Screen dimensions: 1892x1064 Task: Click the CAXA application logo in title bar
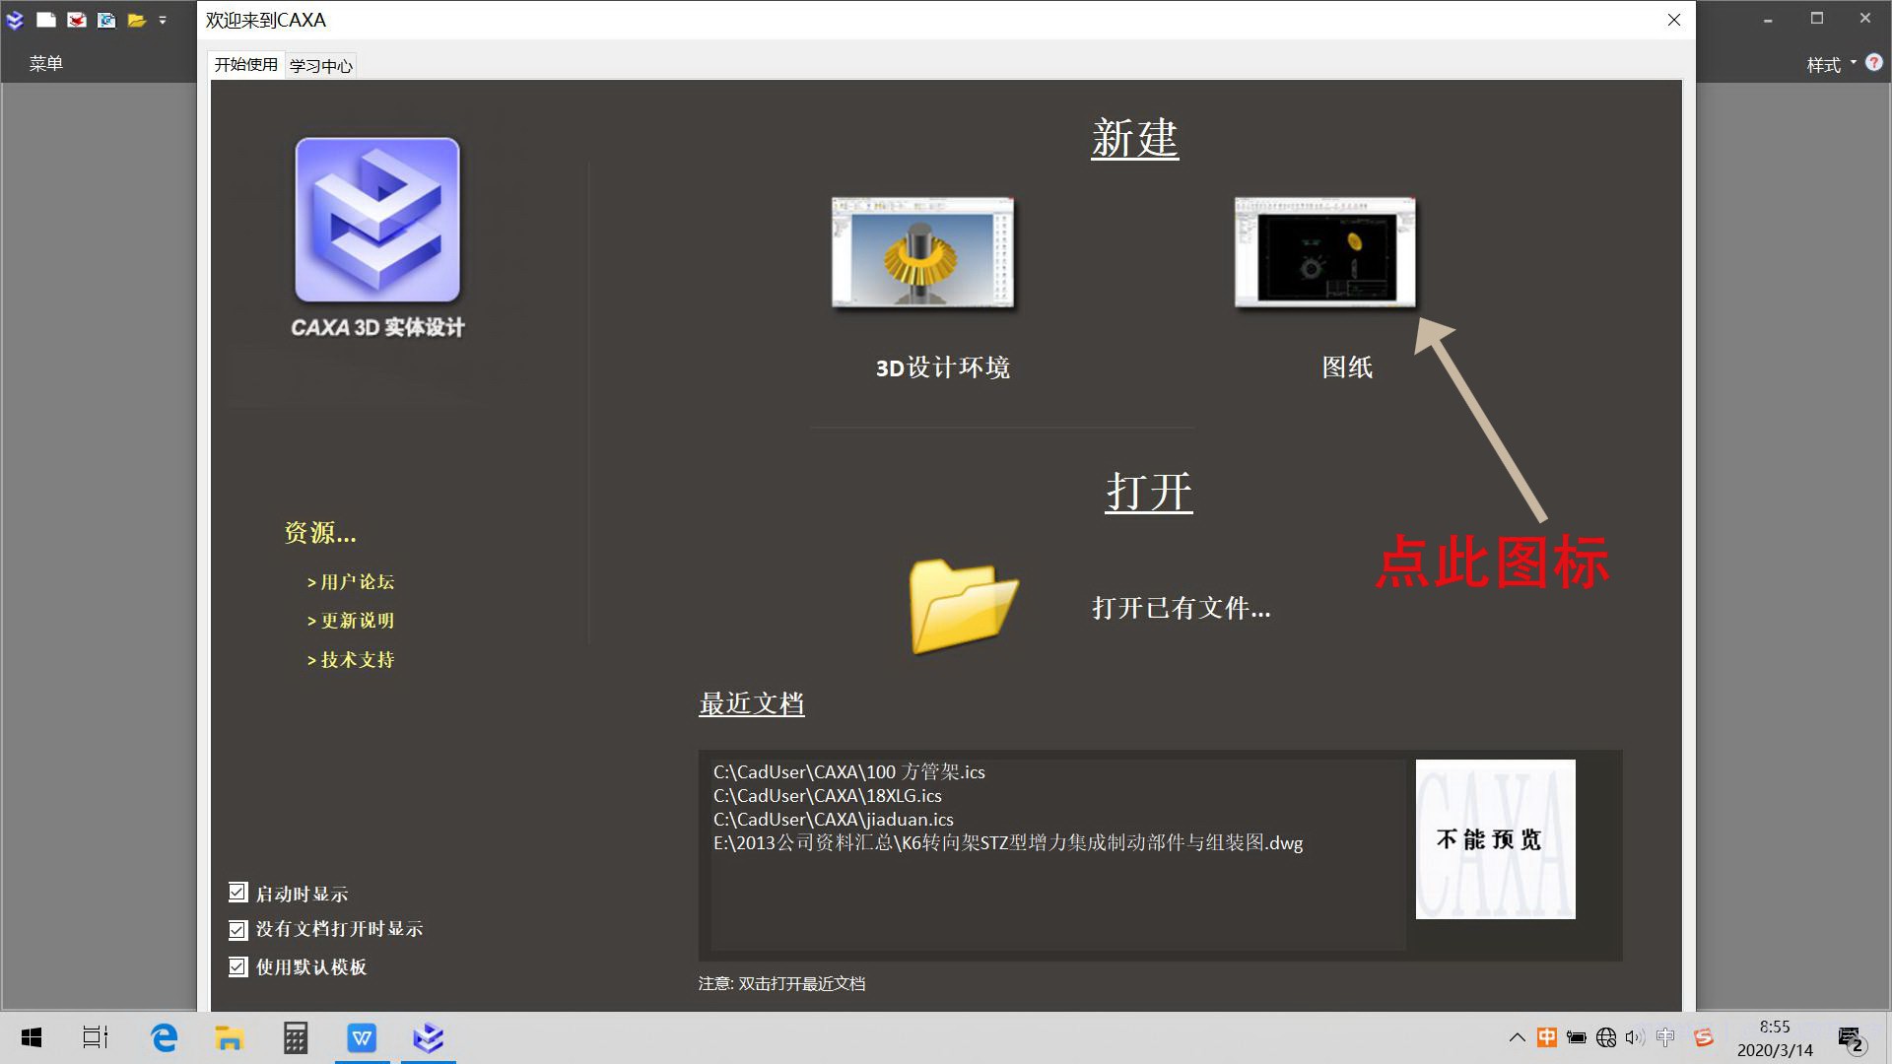[x=15, y=20]
